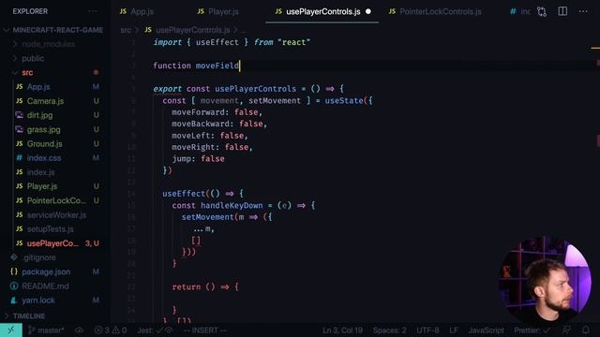Open the notifications bell in the status bar
600x337 pixels.
(585, 330)
